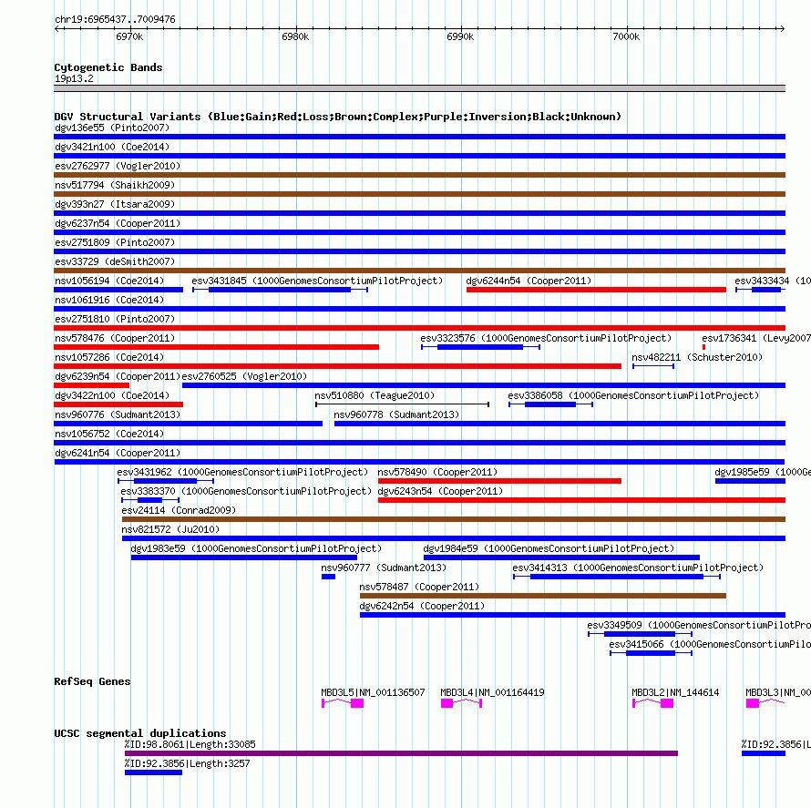Viewport: 811px width, 808px height.
Task: Click DGV Structural Variants track title
Action: pyautogui.click(x=337, y=117)
